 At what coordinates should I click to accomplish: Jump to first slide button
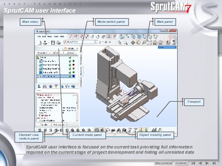point(193,163)
